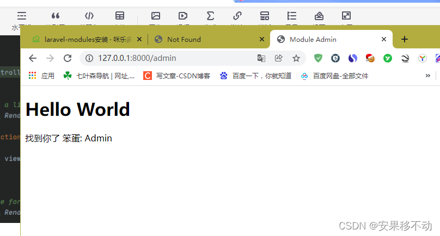This screenshot has height=236, width=440.
Task: Close the laravel-modules安装 tab
Action: click(x=139, y=39)
